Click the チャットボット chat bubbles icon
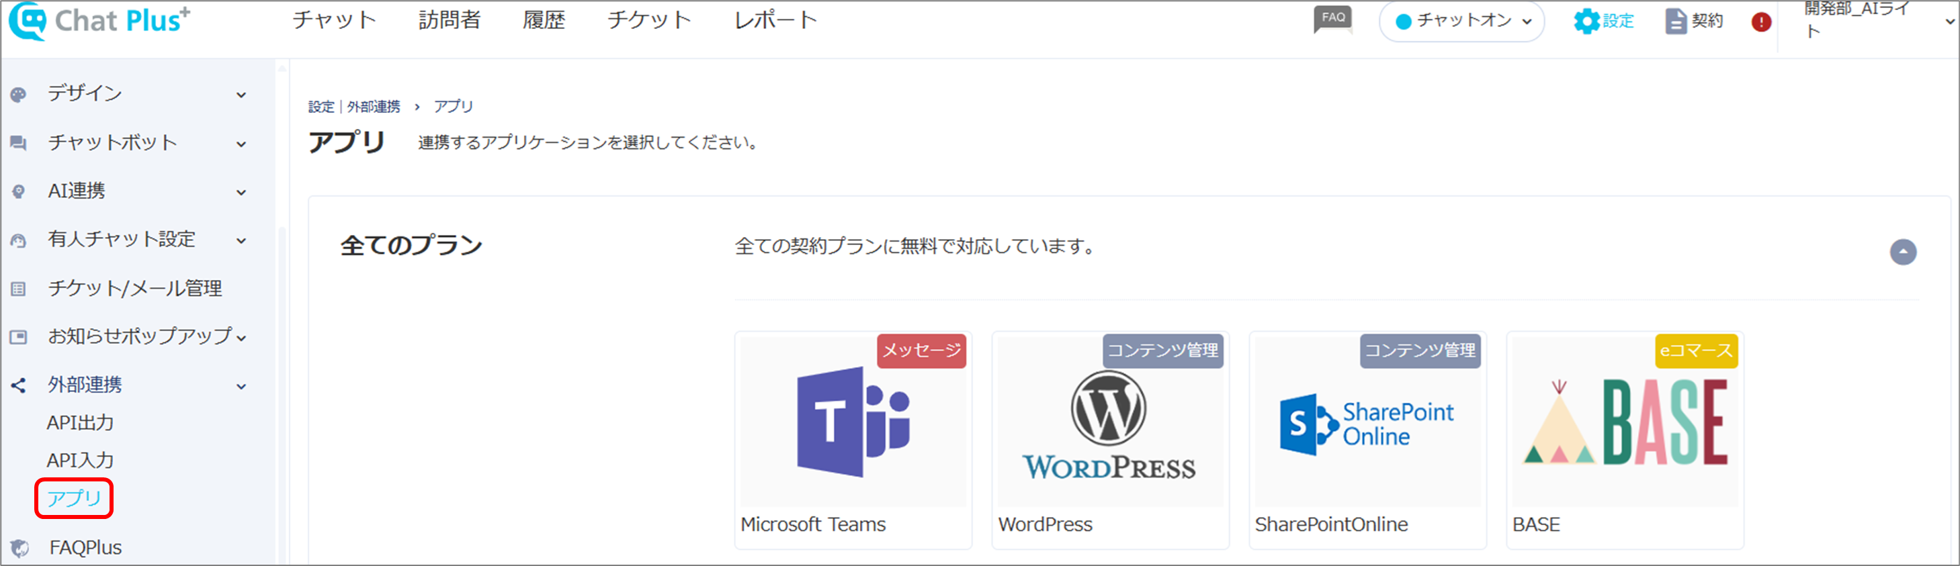 (18, 143)
